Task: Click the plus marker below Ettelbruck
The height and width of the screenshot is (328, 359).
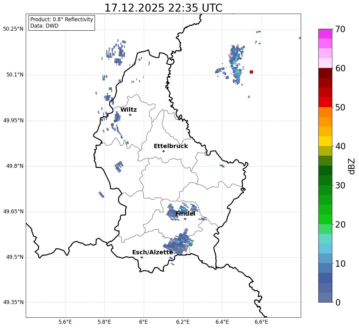Action: click(163, 151)
